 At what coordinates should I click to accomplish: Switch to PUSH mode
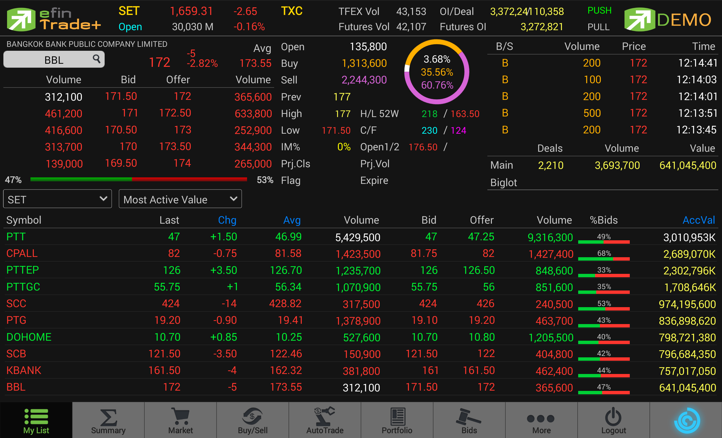tap(599, 11)
